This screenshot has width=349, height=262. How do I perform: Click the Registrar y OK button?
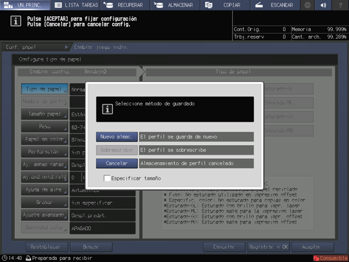tap(268, 247)
